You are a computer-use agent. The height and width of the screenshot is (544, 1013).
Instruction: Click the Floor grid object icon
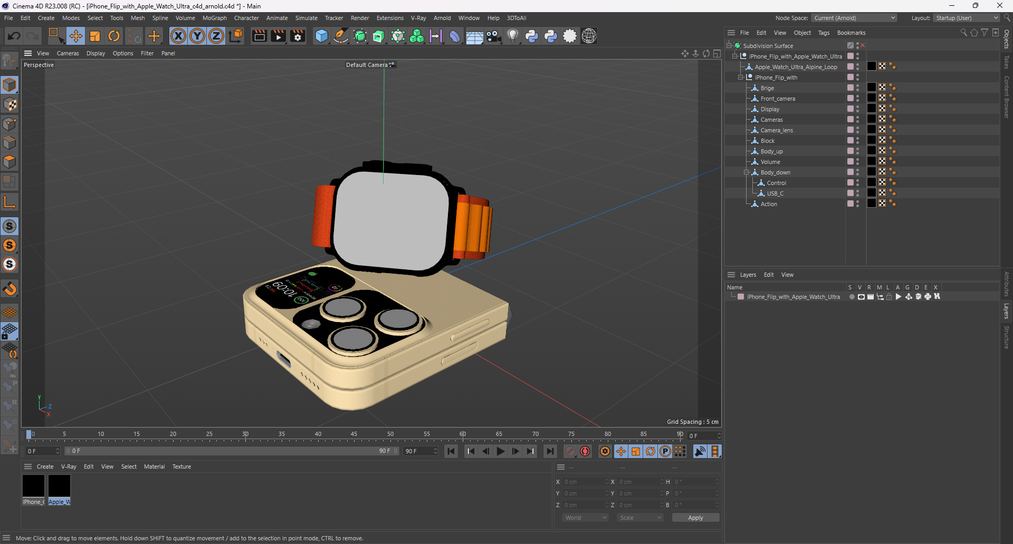[474, 36]
